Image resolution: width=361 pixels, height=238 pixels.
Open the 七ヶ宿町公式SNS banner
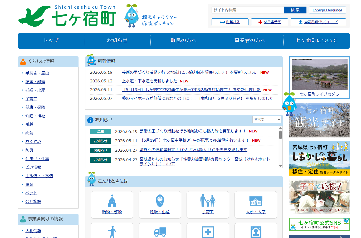320,224
